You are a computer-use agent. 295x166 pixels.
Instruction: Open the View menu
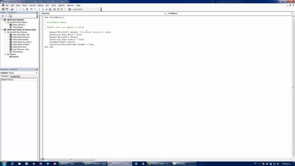(18, 6)
